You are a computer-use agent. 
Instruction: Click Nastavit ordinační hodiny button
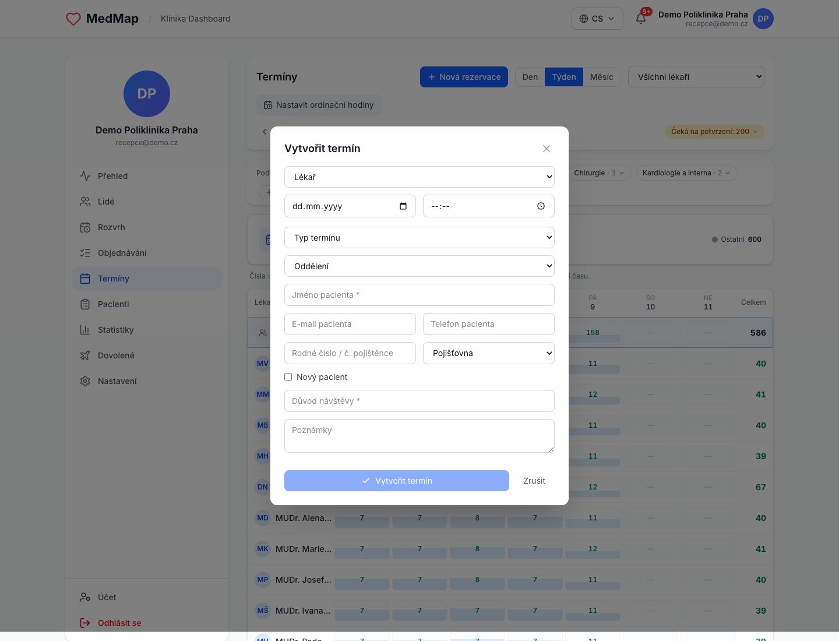[319, 105]
